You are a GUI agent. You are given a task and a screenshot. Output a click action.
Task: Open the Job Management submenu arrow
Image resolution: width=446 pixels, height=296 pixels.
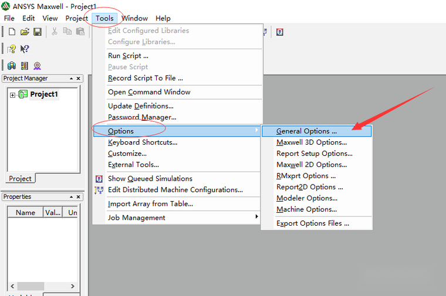pos(256,216)
